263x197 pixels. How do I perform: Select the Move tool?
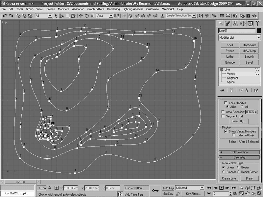(81, 16)
